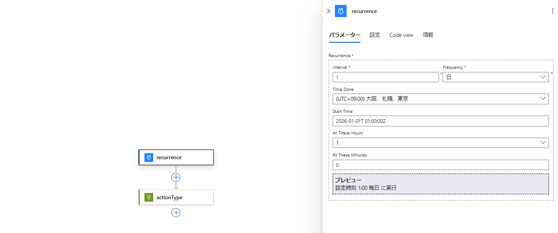Switch to the 設定 tab
The image size is (558, 233).
point(375,35)
